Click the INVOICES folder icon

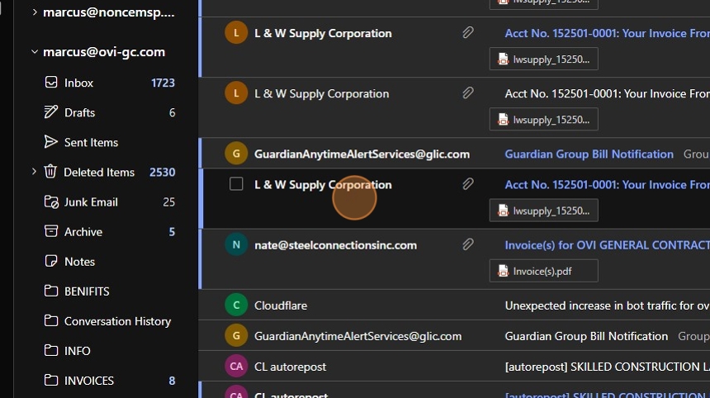point(51,381)
